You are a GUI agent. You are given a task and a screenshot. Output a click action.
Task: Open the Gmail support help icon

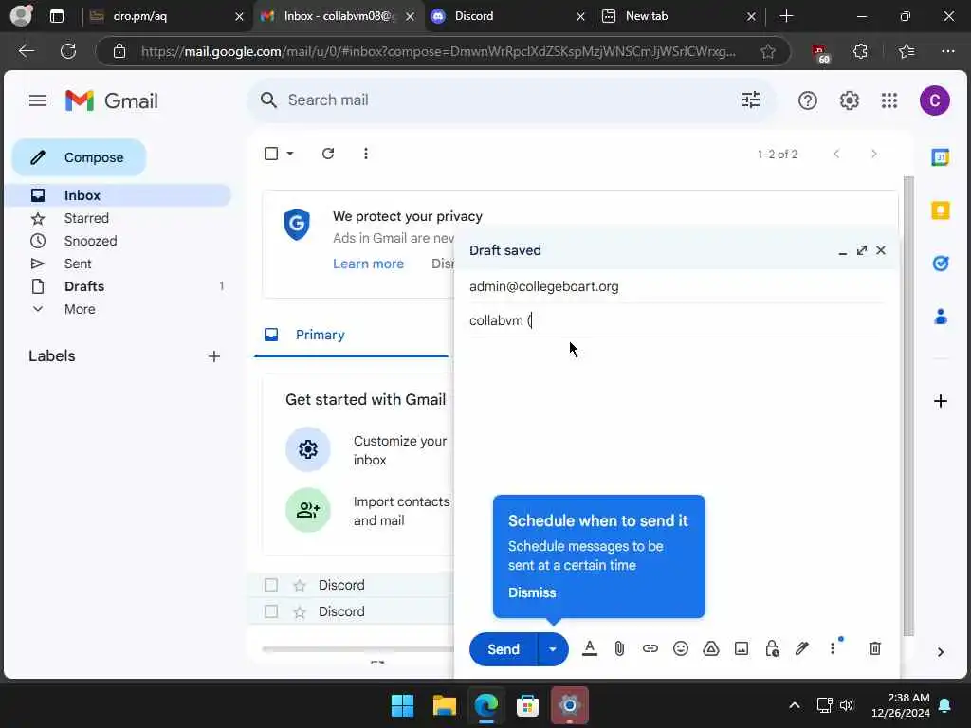point(808,100)
